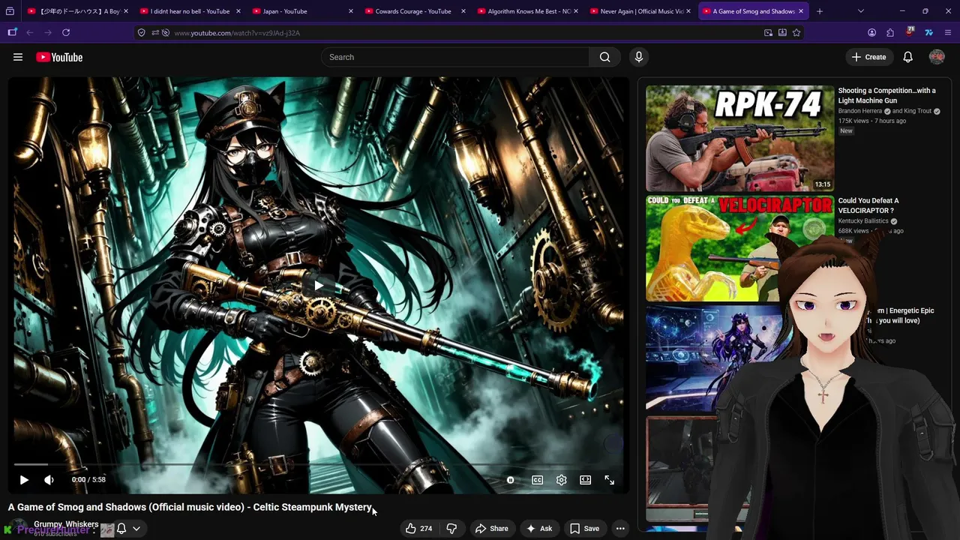
Task: View site shield tracking protection icon
Action: point(142,33)
